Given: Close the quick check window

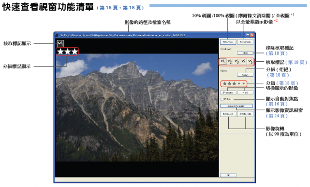Looking at the screenshot, I should click(x=252, y=35).
